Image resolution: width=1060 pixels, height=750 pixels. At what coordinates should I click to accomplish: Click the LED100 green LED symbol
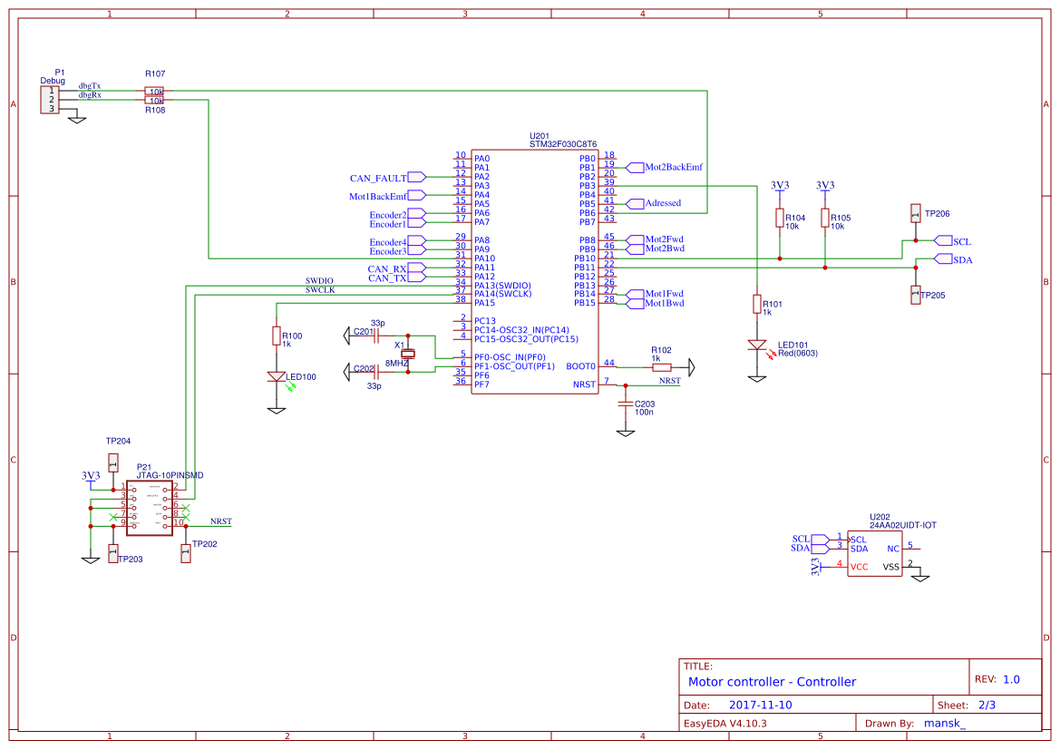tap(277, 376)
